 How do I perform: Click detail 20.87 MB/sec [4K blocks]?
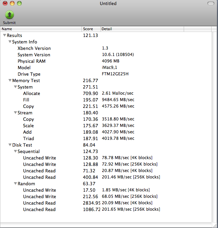pyautogui.click(x=127, y=171)
